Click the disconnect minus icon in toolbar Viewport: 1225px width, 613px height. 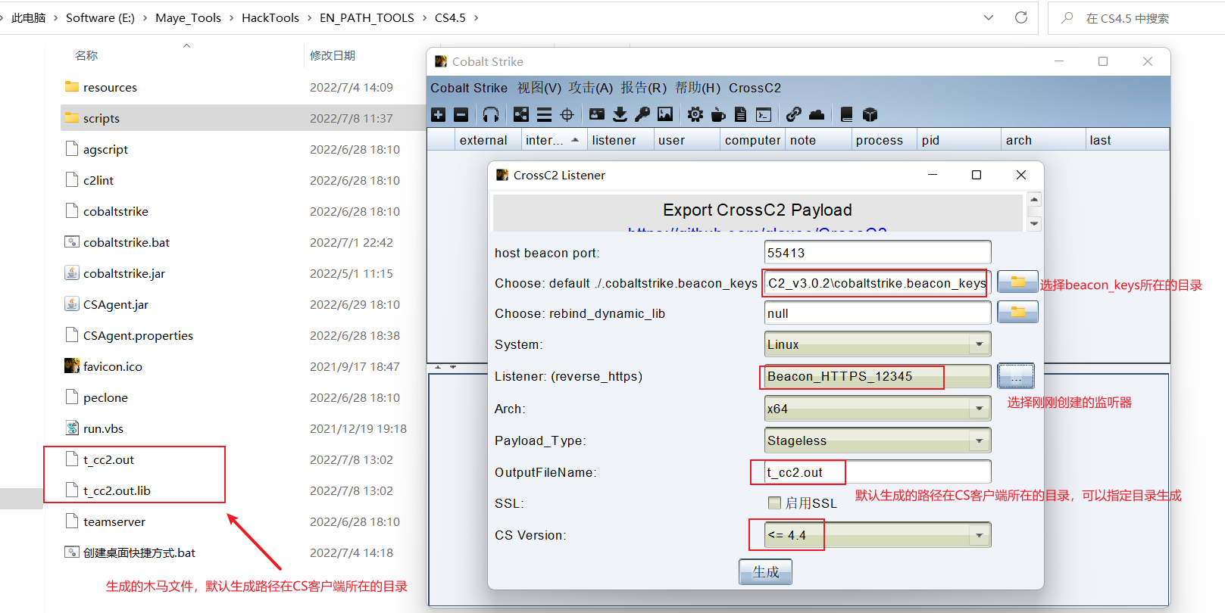[461, 114]
